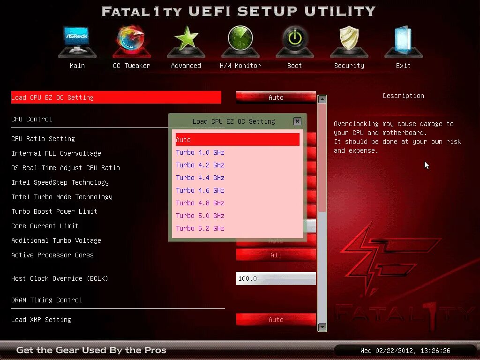Click the date and time display
This screenshot has width=480, height=360.
click(x=405, y=351)
